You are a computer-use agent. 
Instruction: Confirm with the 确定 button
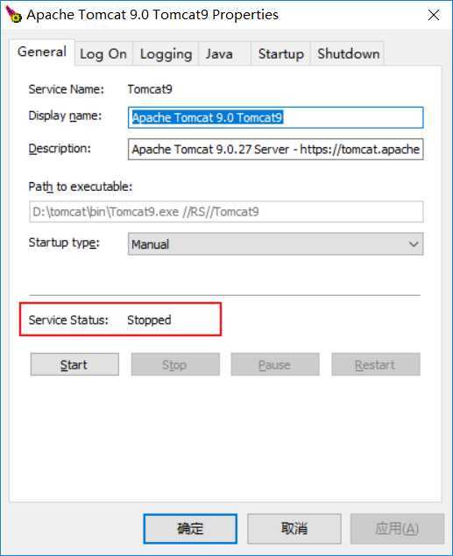[x=190, y=529]
